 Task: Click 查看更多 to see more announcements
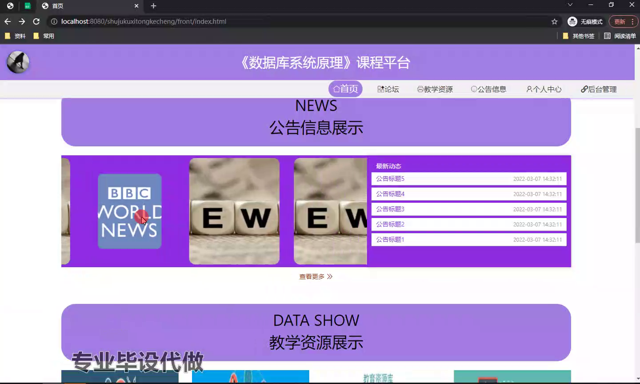[x=316, y=276]
